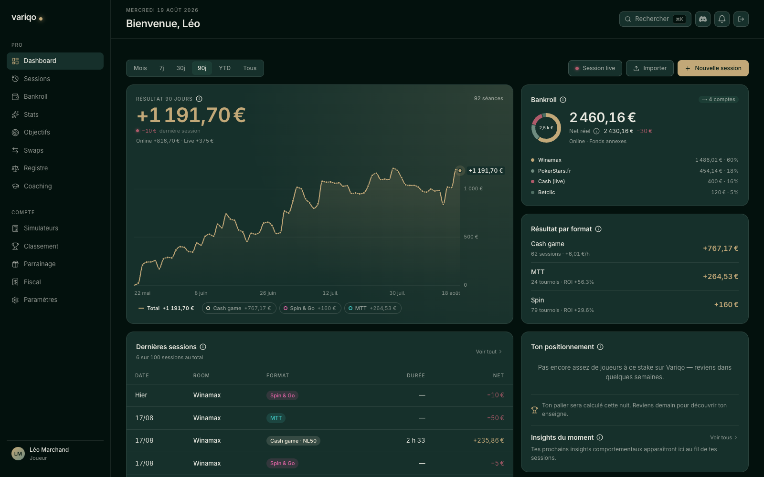The image size is (764, 477).
Task: Toggle Total series in chart legend
Action: (x=166, y=308)
